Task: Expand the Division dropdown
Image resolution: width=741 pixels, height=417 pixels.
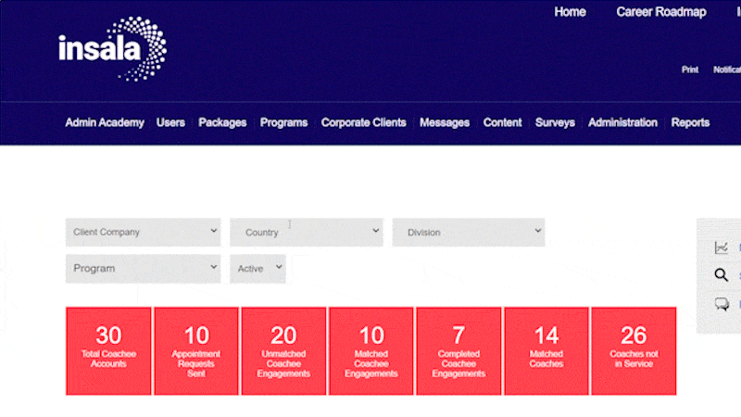Action: (469, 233)
